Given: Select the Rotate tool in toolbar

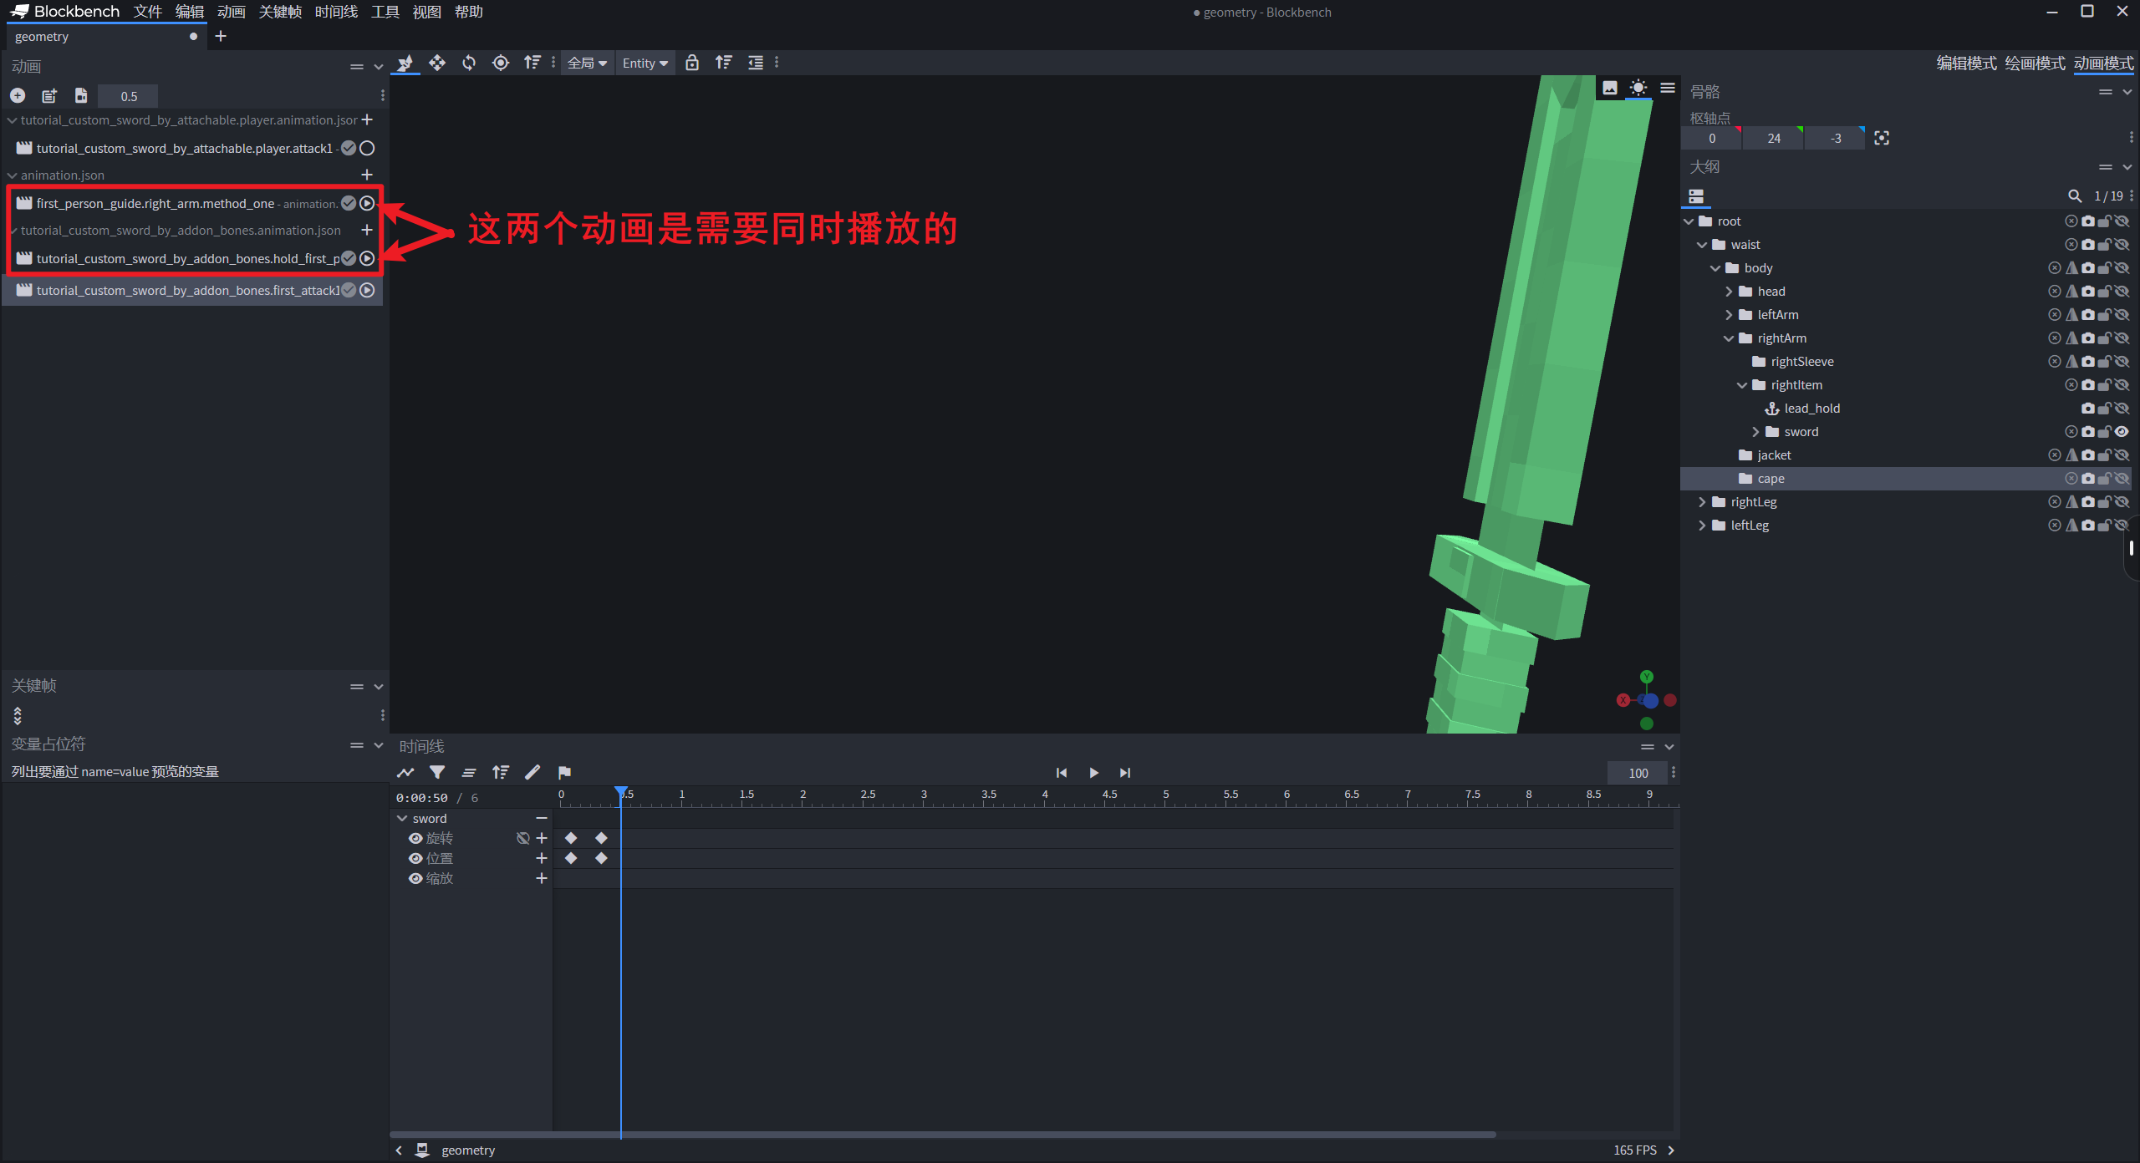Looking at the screenshot, I should (469, 63).
